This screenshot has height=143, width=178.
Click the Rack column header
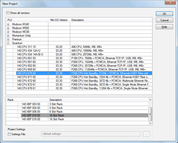tap(27, 100)
